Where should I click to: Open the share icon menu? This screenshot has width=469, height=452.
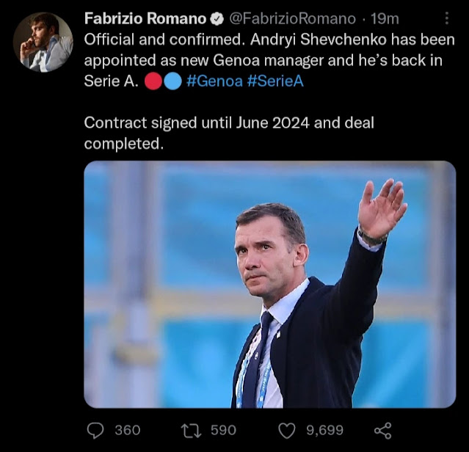click(x=382, y=430)
